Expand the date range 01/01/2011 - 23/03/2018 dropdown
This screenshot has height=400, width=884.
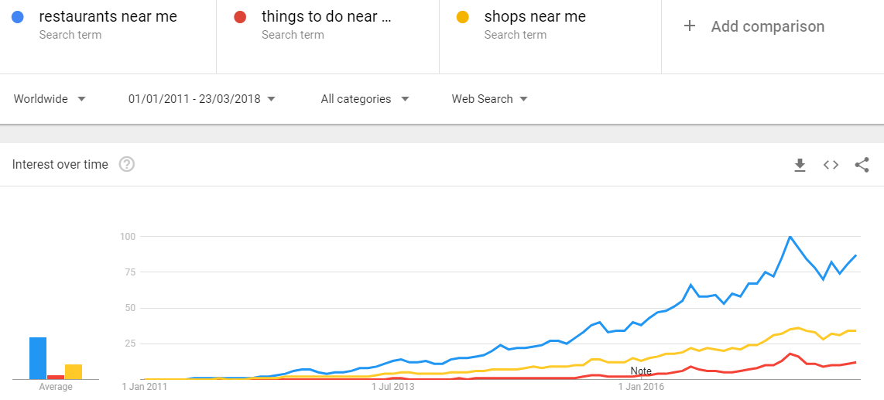[x=202, y=99]
